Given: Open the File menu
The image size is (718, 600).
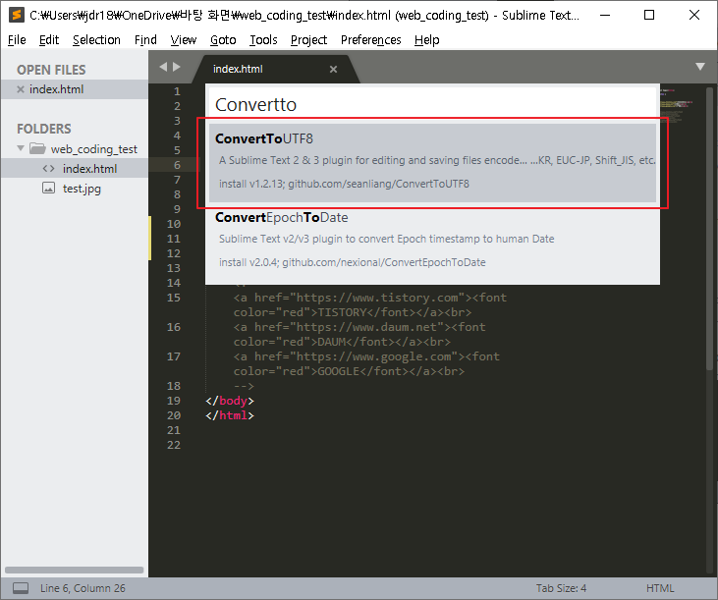Looking at the screenshot, I should pos(17,40).
